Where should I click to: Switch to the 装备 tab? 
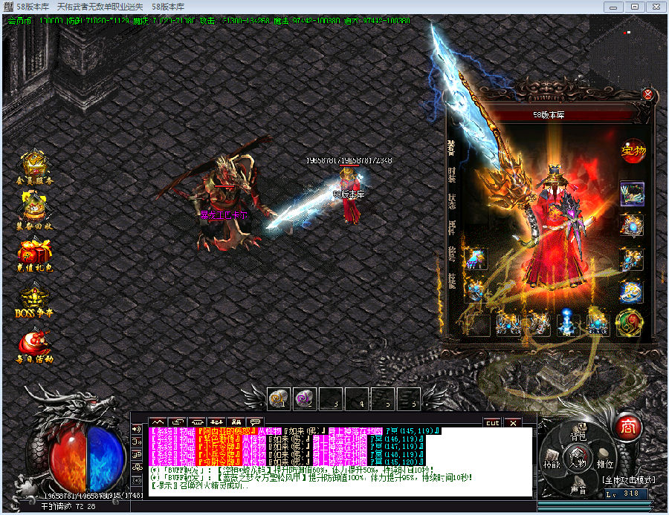click(451, 148)
